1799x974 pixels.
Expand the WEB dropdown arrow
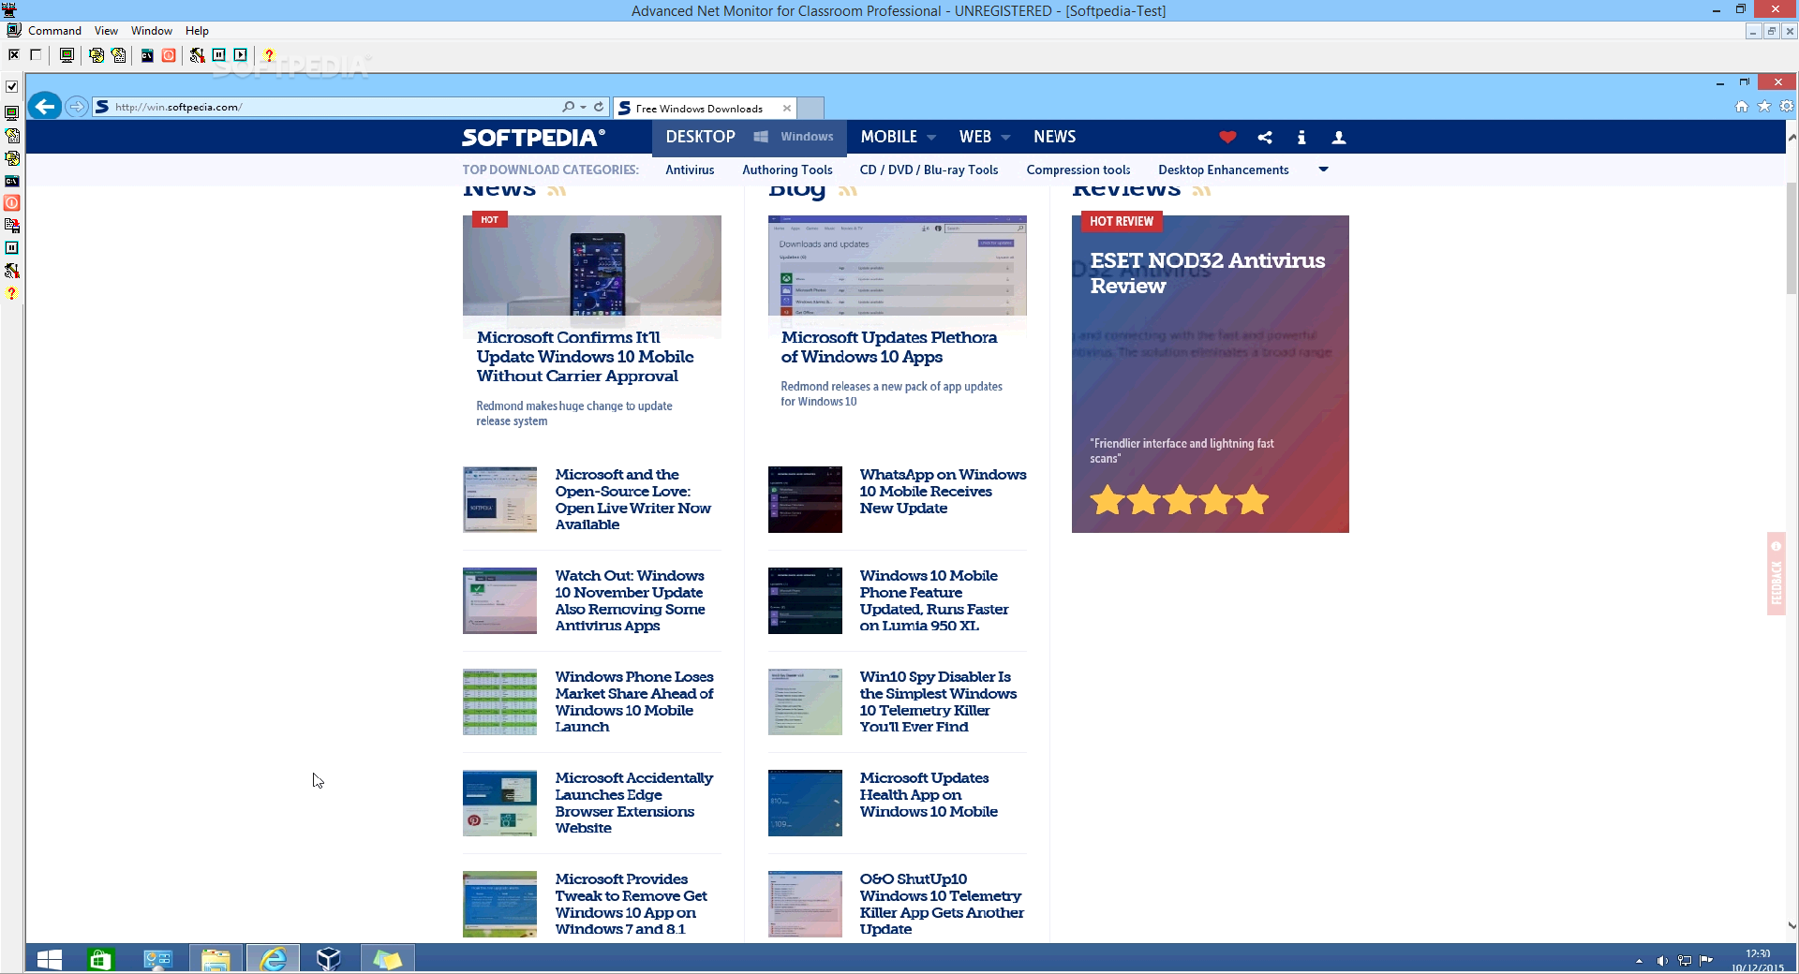point(1005,138)
